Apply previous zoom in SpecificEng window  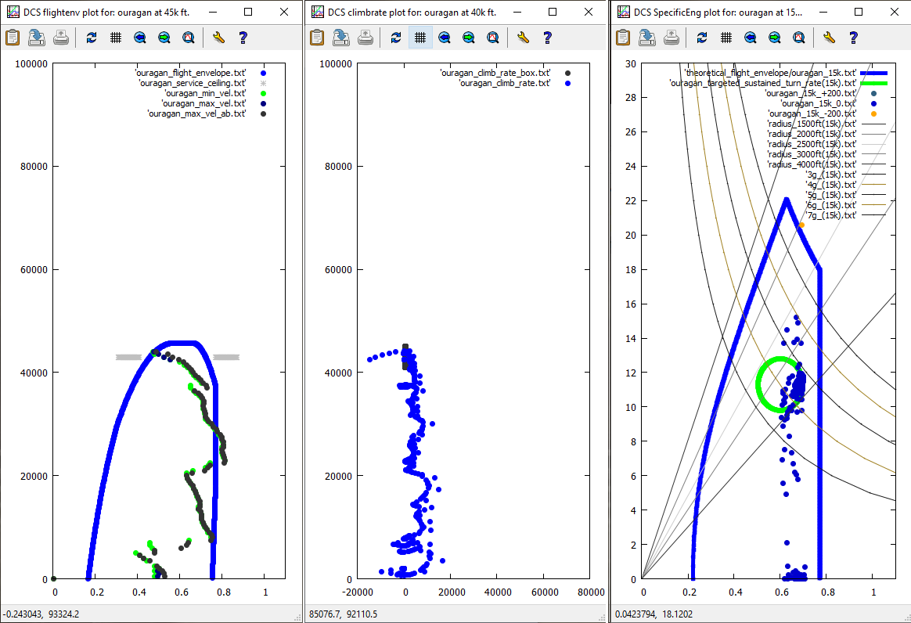pos(750,37)
